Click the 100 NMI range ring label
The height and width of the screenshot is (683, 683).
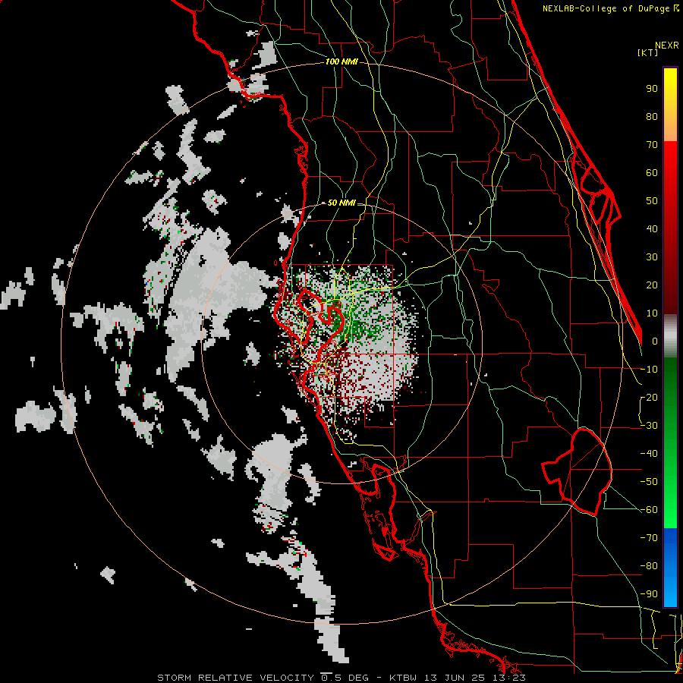pos(341,62)
